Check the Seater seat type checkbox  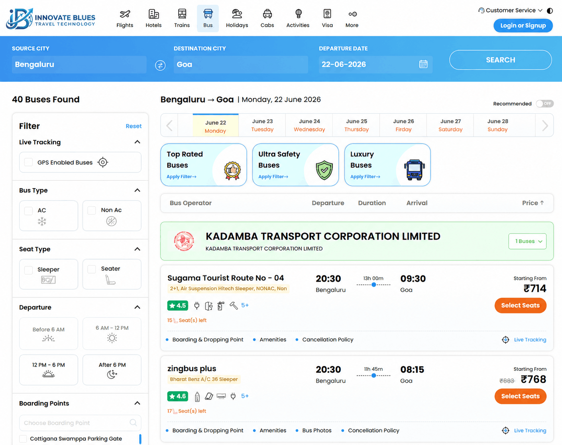[92, 269]
